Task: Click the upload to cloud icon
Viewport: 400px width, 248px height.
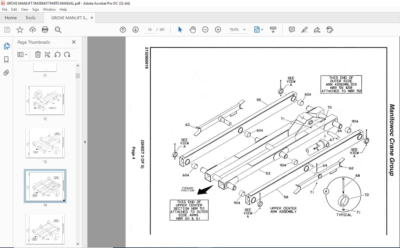Action: point(33,30)
